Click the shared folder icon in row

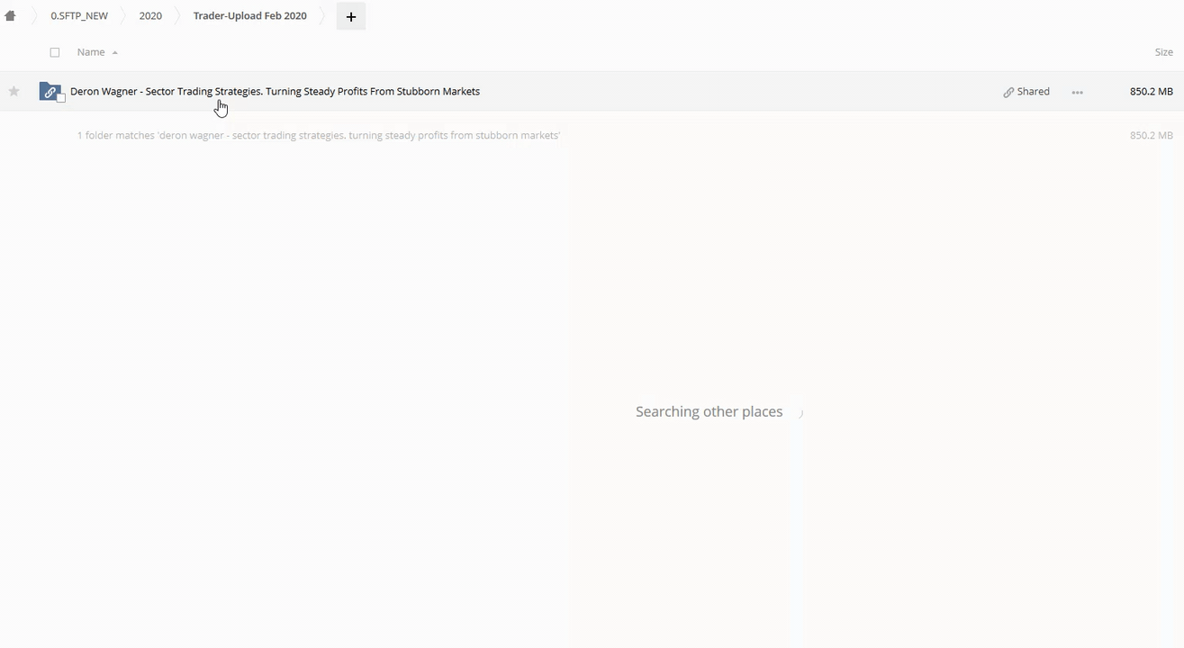50,91
